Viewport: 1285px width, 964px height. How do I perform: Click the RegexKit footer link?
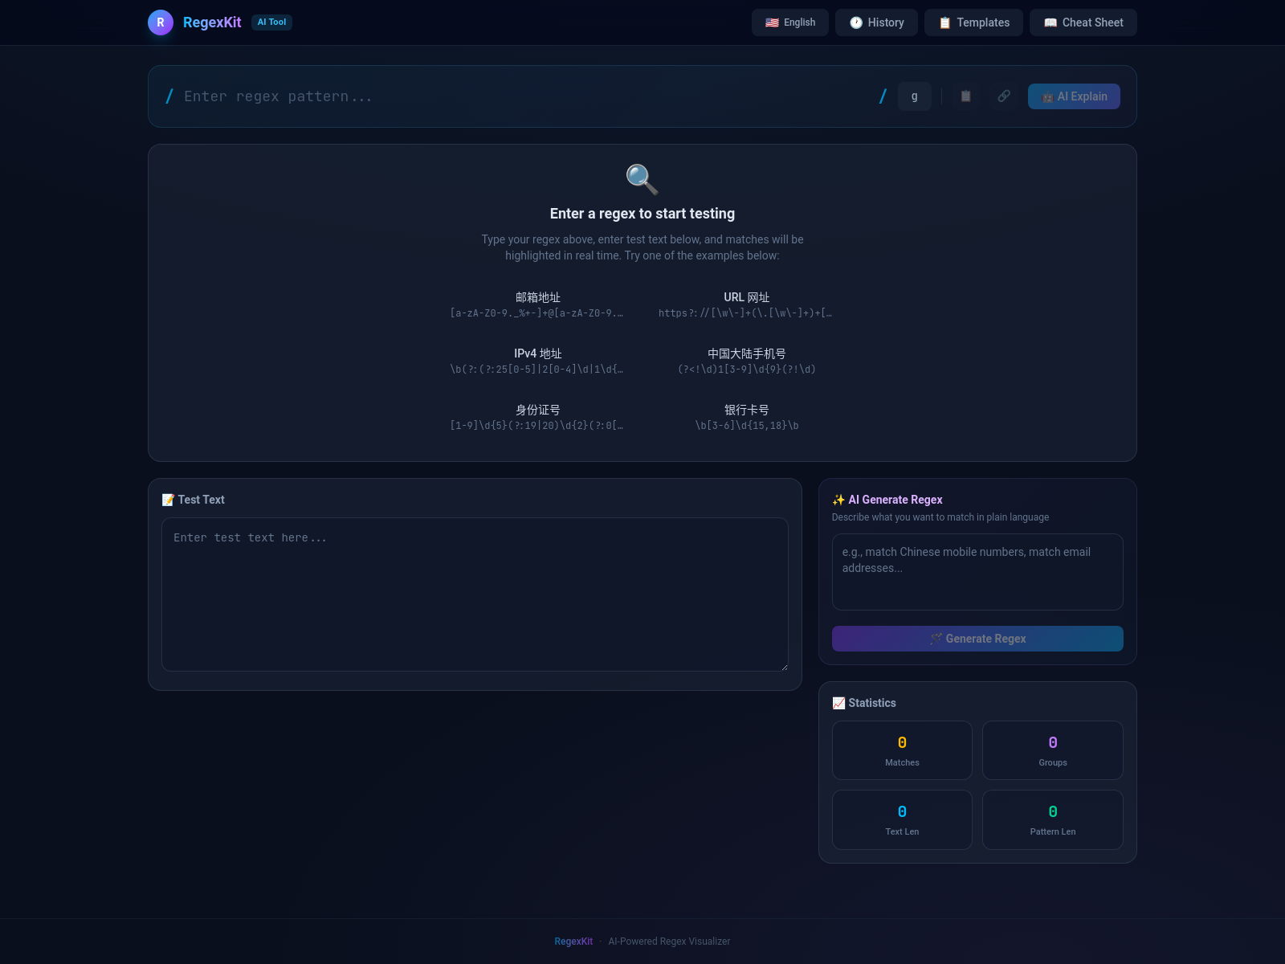tap(573, 942)
